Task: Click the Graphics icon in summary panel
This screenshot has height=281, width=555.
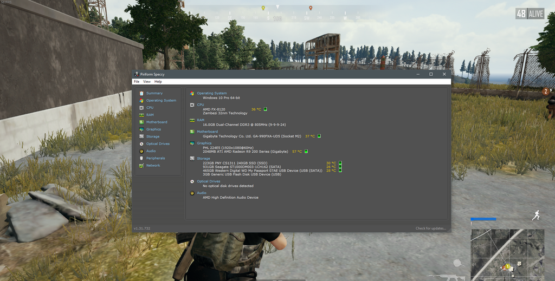Action: [192, 143]
